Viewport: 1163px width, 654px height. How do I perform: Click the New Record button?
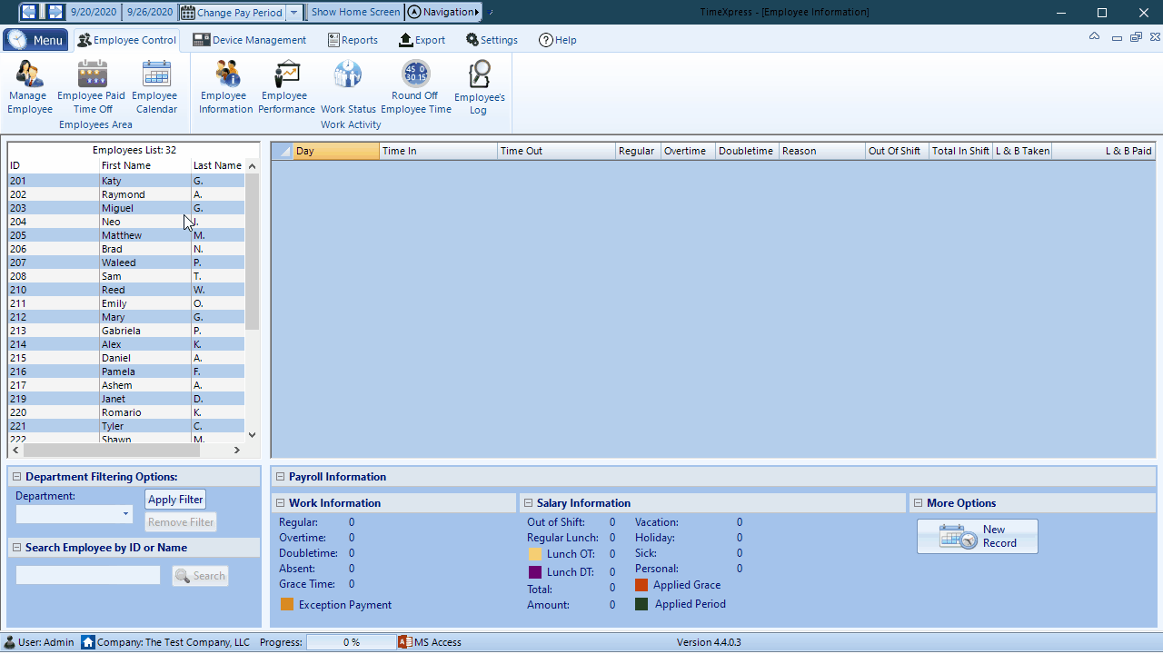click(x=977, y=537)
